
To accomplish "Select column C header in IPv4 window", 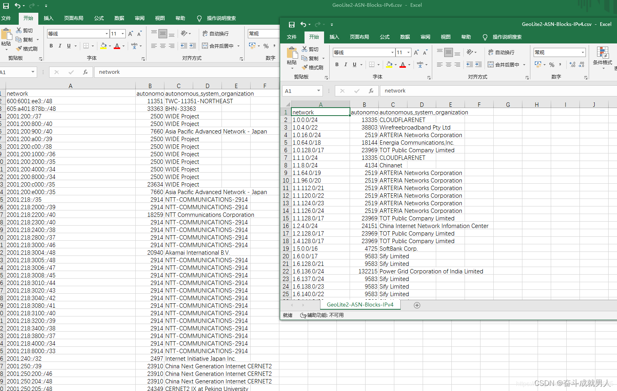I will (x=393, y=104).
